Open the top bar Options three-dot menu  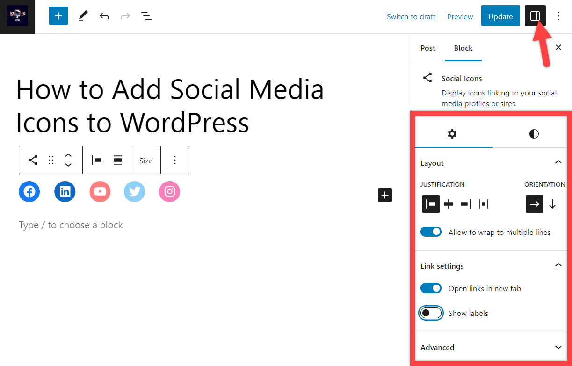558,16
